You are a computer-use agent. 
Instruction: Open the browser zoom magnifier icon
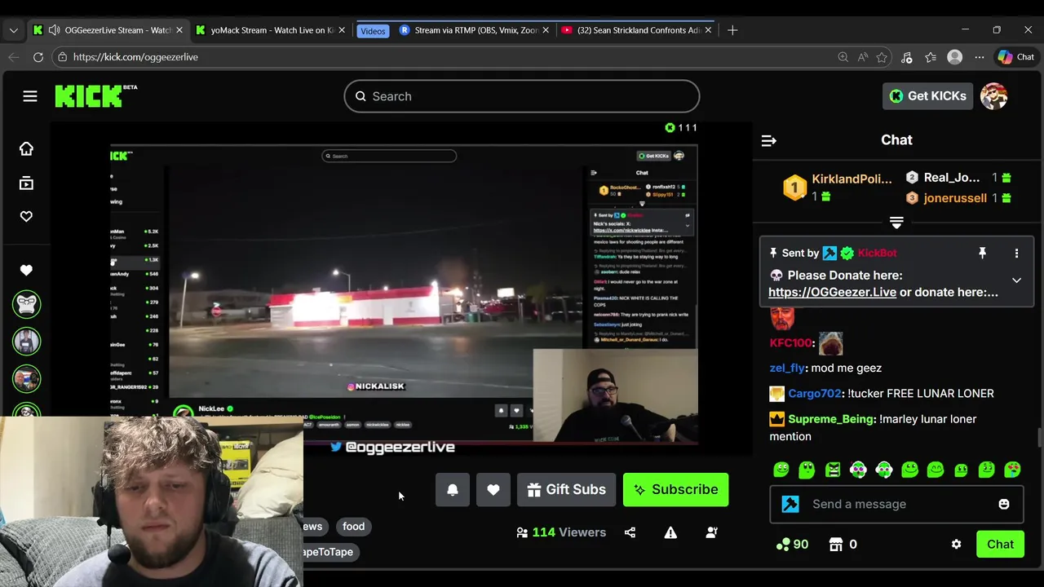click(843, 57)
